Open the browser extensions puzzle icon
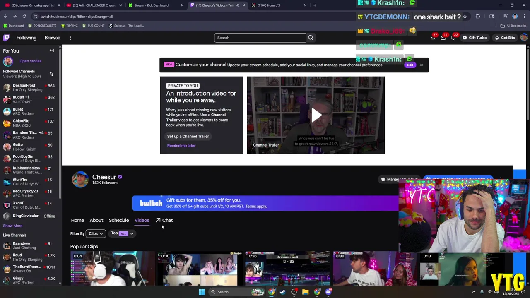This screenshot has height=298, width=530. [x=478, y=17]
